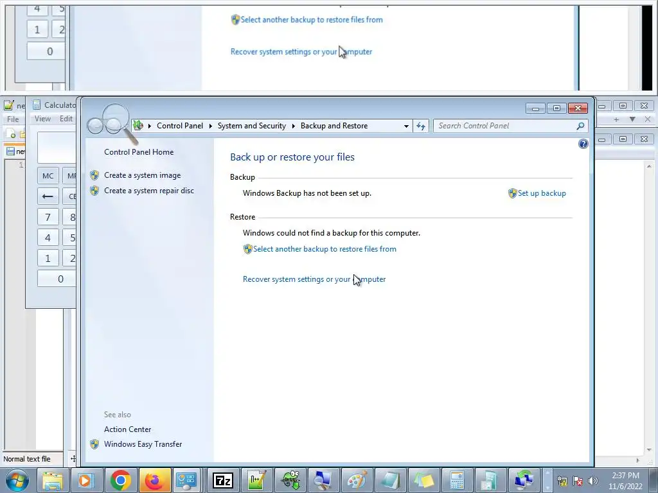Open the File menu in Notepad++
This screenshot has width=658, height=493.
(x=13, y=119)
